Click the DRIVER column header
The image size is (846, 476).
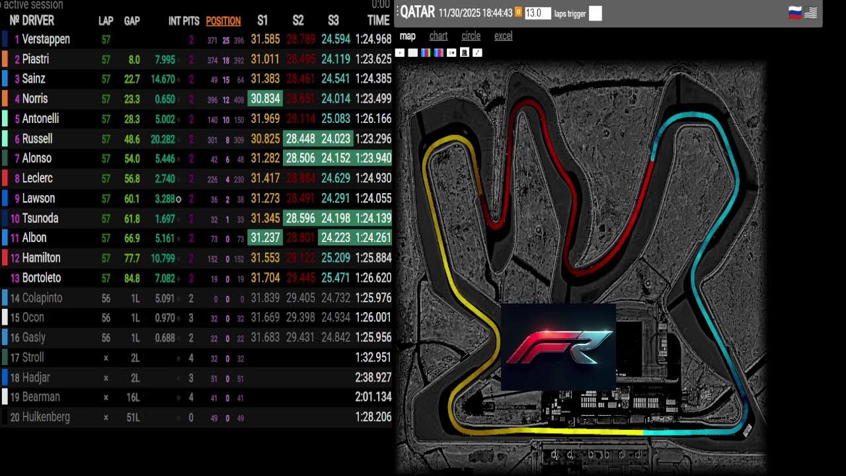(38, 20)
